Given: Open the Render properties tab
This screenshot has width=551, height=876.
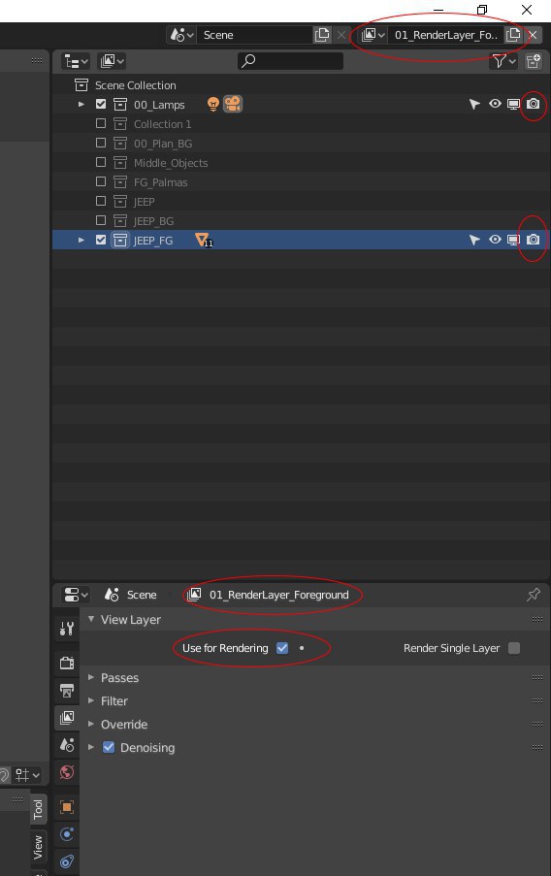Looking at the screenshot, I should 67,664.
